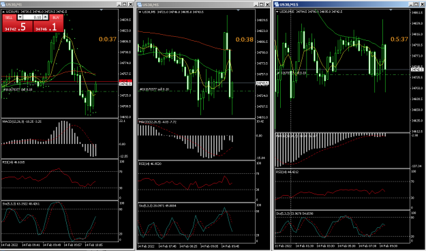
Task: Click the MACD(12,26,9) label in M5 chart
Action: click(157, 122)
